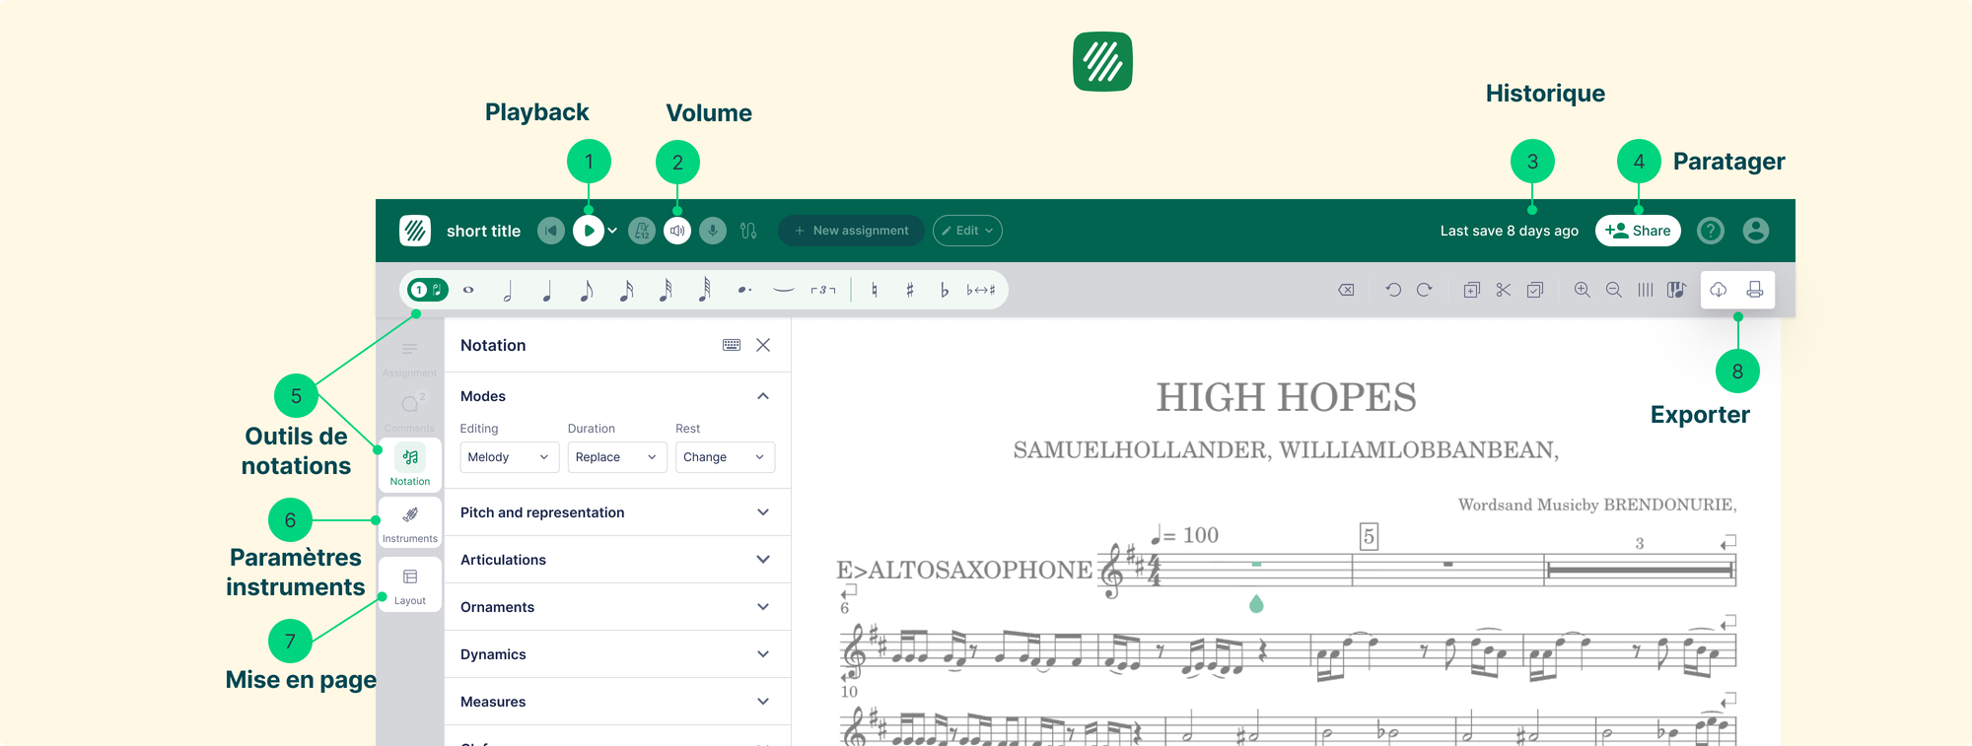This screenshot has height=746, width=1972.
Task: Select the sixteenth note duration
Action: pos(626,291)
